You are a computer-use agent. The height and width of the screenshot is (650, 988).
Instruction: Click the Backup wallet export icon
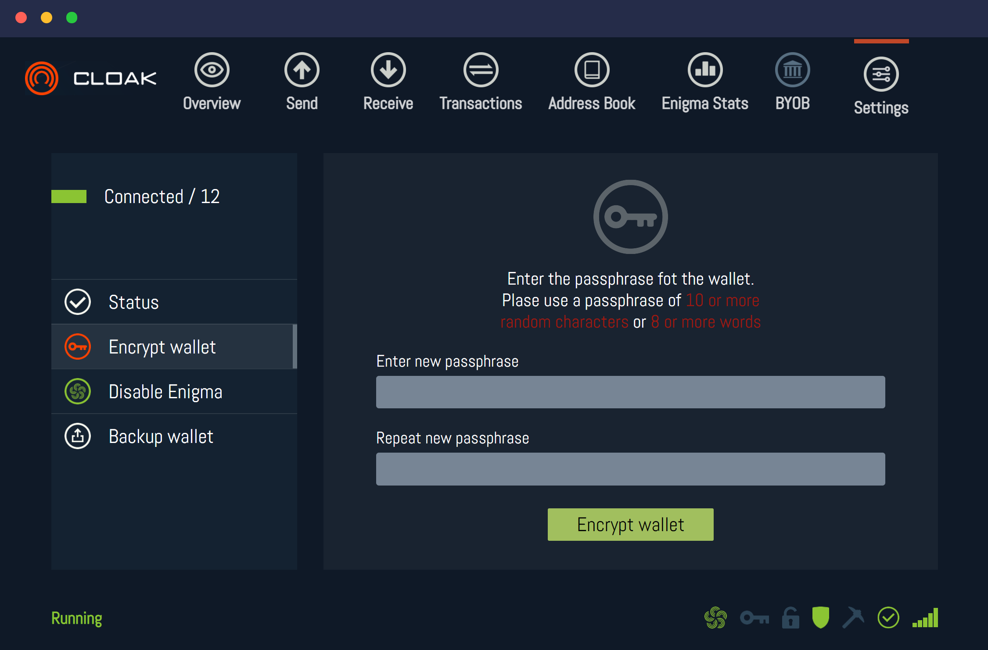click(x=78, y=436)
